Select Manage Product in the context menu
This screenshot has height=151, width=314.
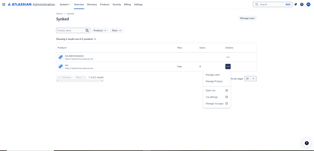click(x=217, y=81)
